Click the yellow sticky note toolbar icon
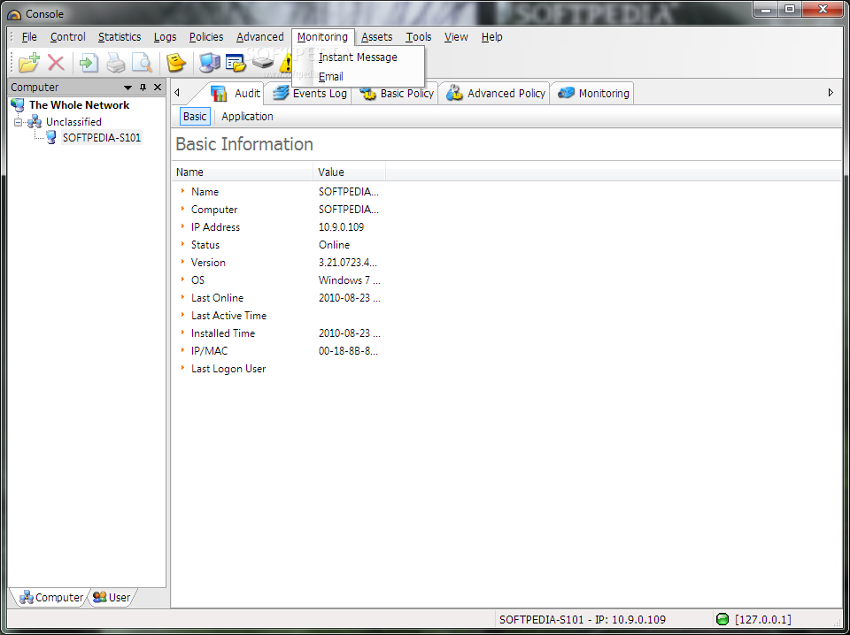 tap(175, 63)
